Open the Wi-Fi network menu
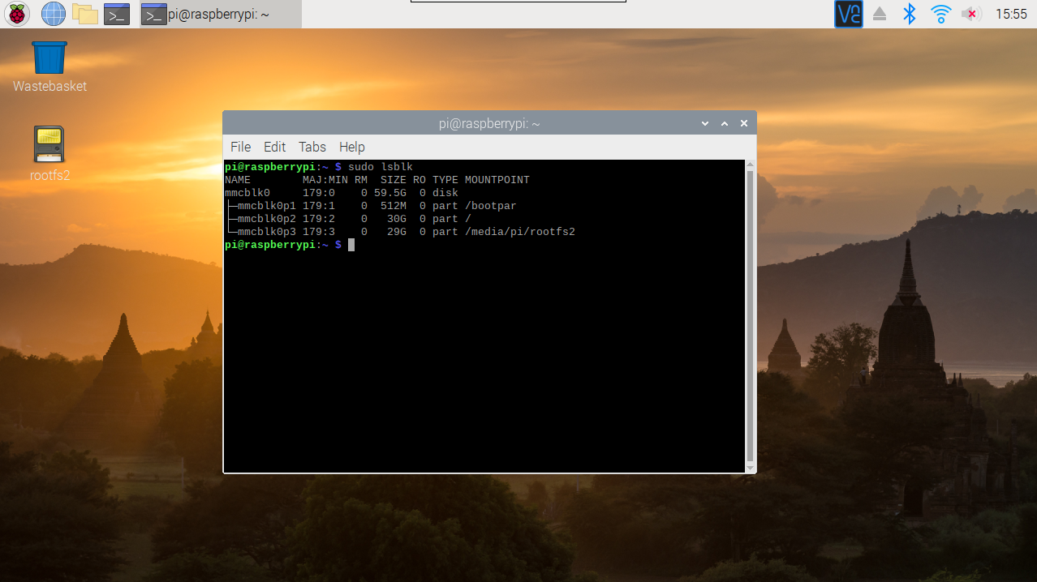 (940, 14)
